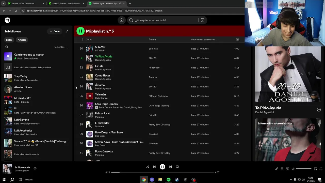Click the Crear button in library
Image resolution: width=325 pixels, height=183 pixels.
pos(55,31)
